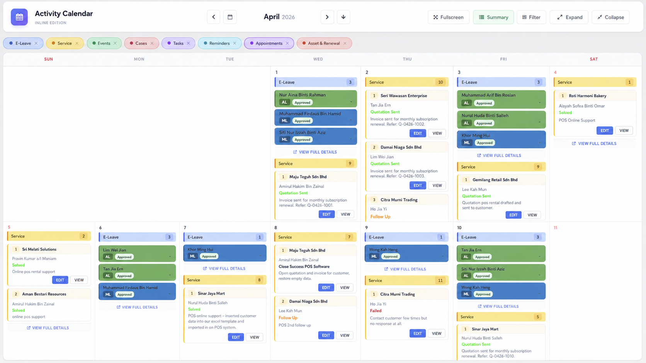Viewport: 646px width, 363px height.
Task: Remove the Cases filter chip
Action: click(x=152, y=43)
